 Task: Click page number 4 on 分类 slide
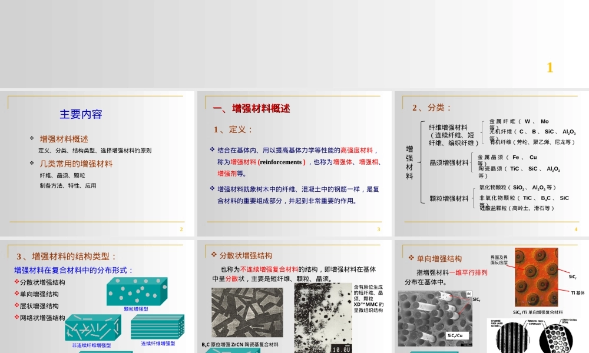point(576,229)
